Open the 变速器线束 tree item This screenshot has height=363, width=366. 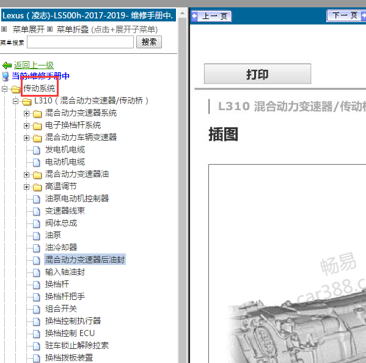pyautogui.click(x=65, y=211)
